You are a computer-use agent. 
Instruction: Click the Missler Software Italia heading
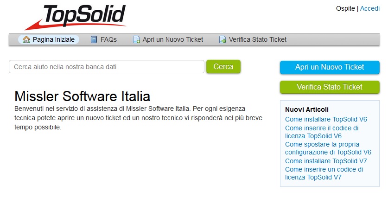tap(82, 96)
